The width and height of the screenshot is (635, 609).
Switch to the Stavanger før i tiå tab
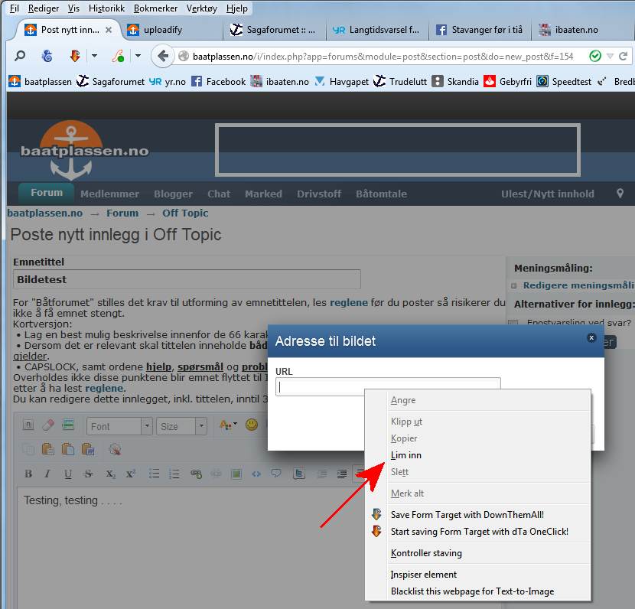click(x=480, y=30)
